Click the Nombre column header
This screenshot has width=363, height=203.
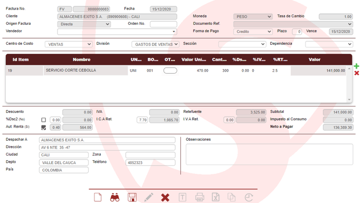[x=81, y=60]
